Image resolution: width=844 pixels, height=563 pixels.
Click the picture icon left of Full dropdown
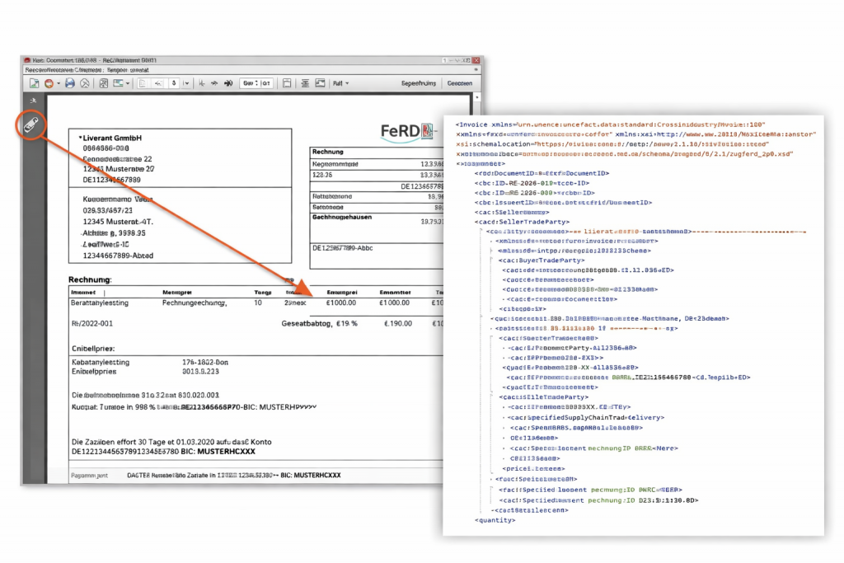click(x=320, y=83)
